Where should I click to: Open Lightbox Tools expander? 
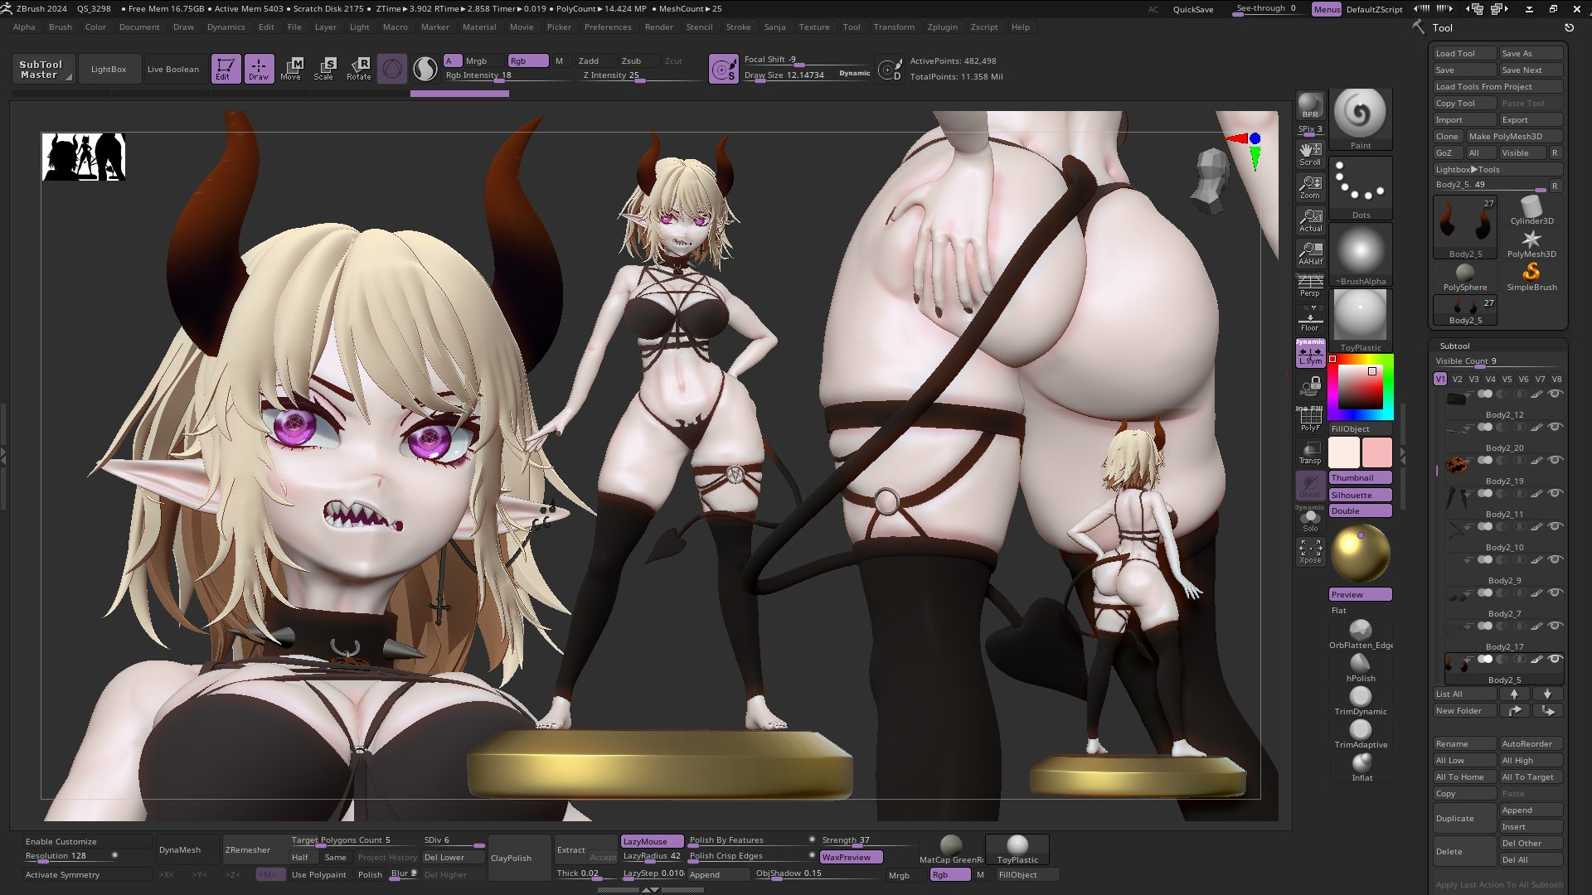tap(1468, 169)
